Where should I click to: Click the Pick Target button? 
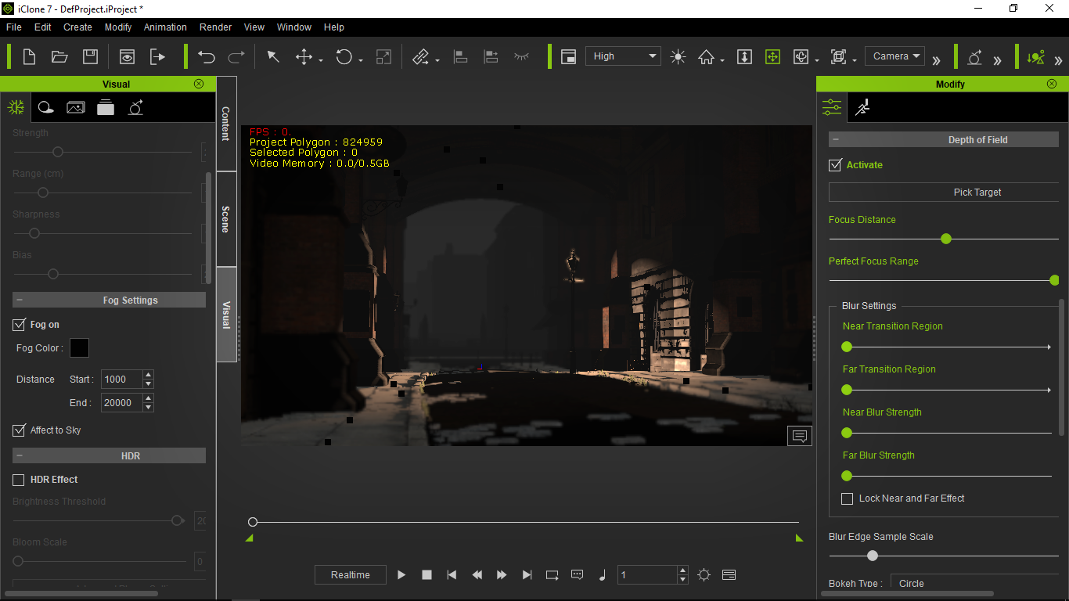click(x=944, y=193)
